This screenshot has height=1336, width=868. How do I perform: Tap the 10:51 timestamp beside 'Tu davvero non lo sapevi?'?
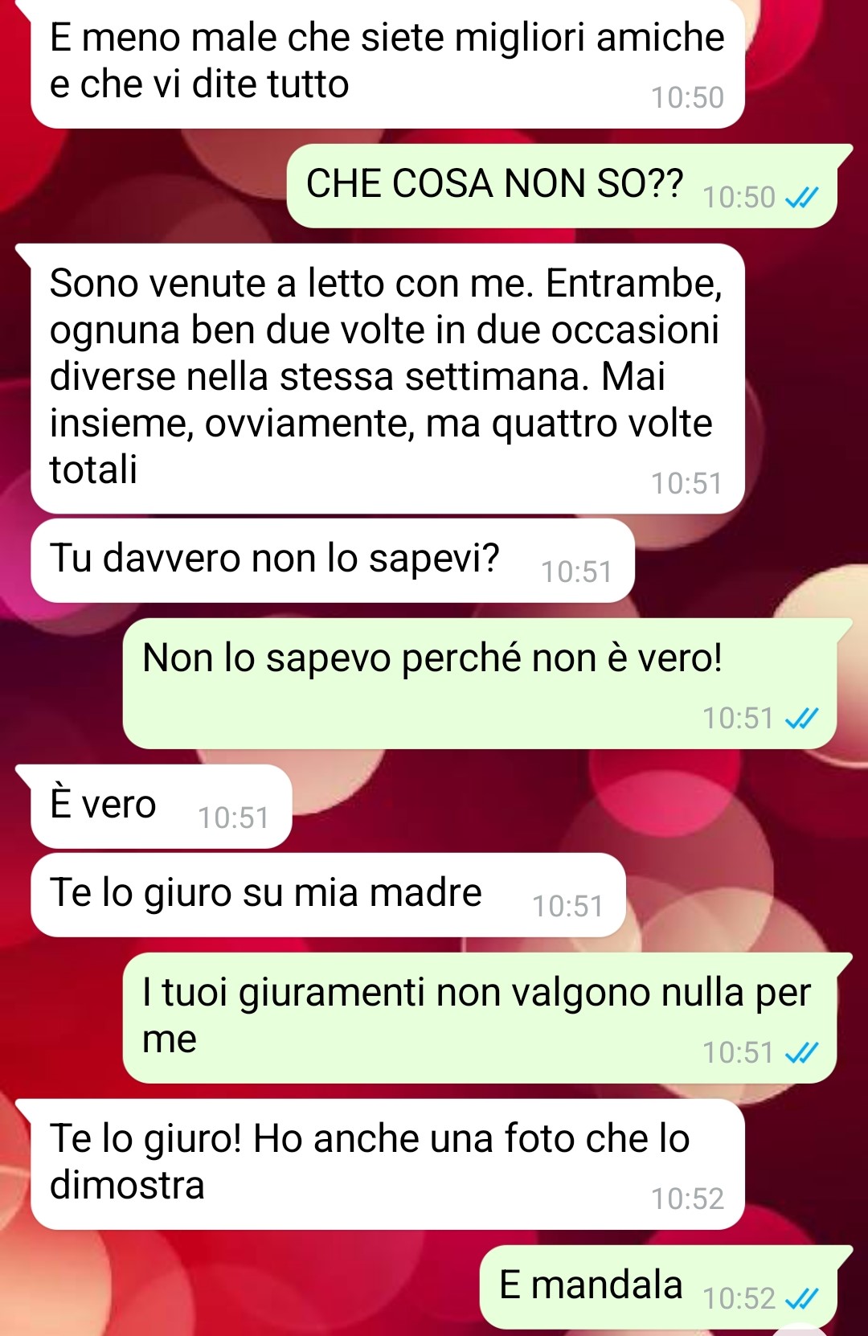click(x=577, y=572)
